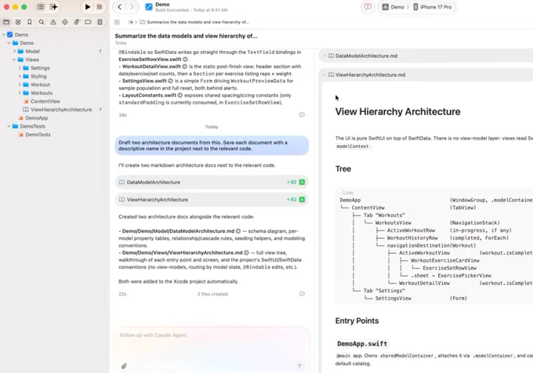Expand the Model folder
533x373 pixels.
tap(14, 51)
